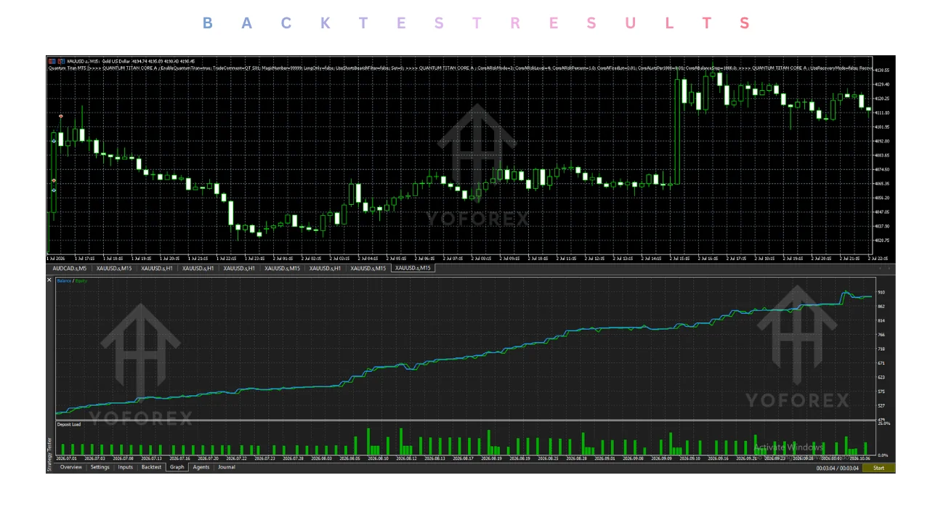Click the chart tabs scroll-right arrow
Image resolution: width=930 pixels, height=523 pixels.
click(x=889, y=268)
